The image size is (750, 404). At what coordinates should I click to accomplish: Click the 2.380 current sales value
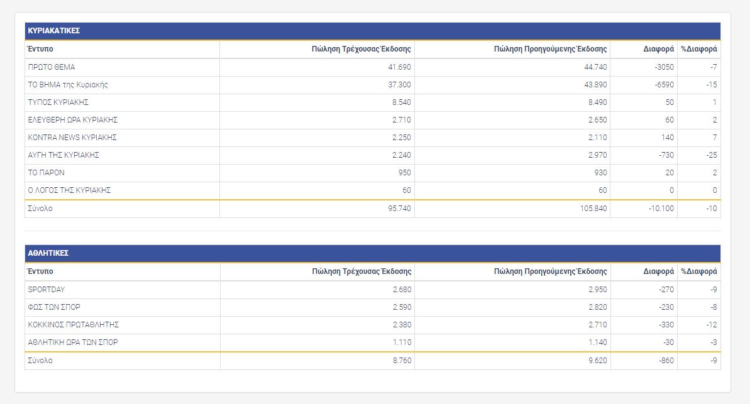[402, 325]
